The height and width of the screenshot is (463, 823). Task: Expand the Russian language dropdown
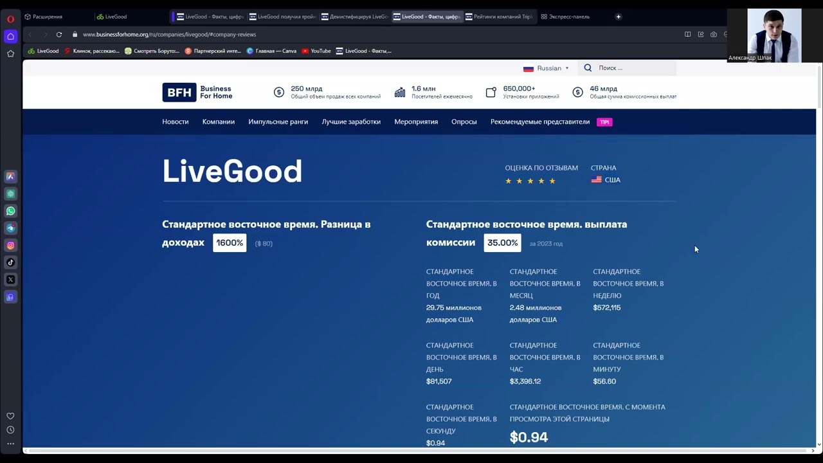pyautogui.click(x=546, y=68)
